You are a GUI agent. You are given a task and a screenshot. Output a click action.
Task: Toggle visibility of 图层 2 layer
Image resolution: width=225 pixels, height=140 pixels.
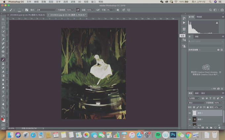tap(190, 113)
